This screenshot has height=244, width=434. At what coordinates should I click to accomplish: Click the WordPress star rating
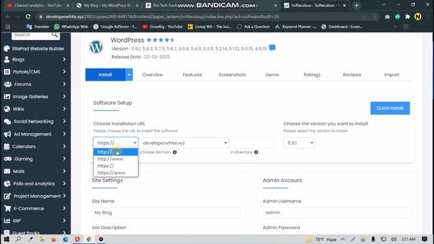(x=161, y=40)
